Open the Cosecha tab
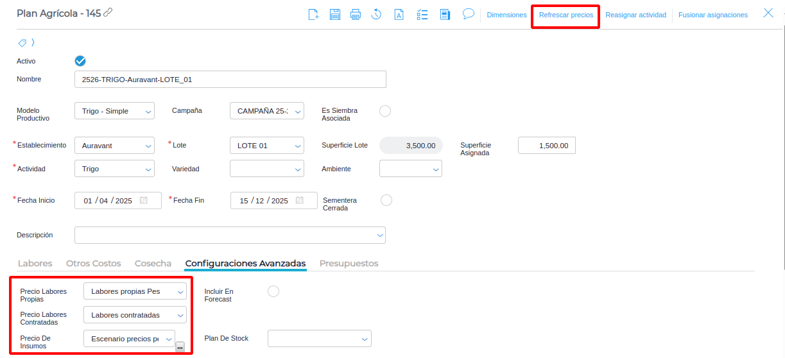This screenshot has width=785, height=358. tap(153, 263)
